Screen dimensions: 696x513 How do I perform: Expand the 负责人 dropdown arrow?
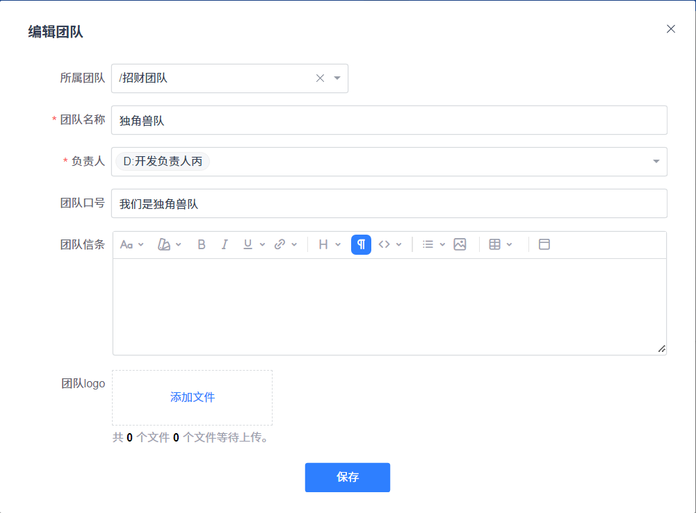[656, 162]
